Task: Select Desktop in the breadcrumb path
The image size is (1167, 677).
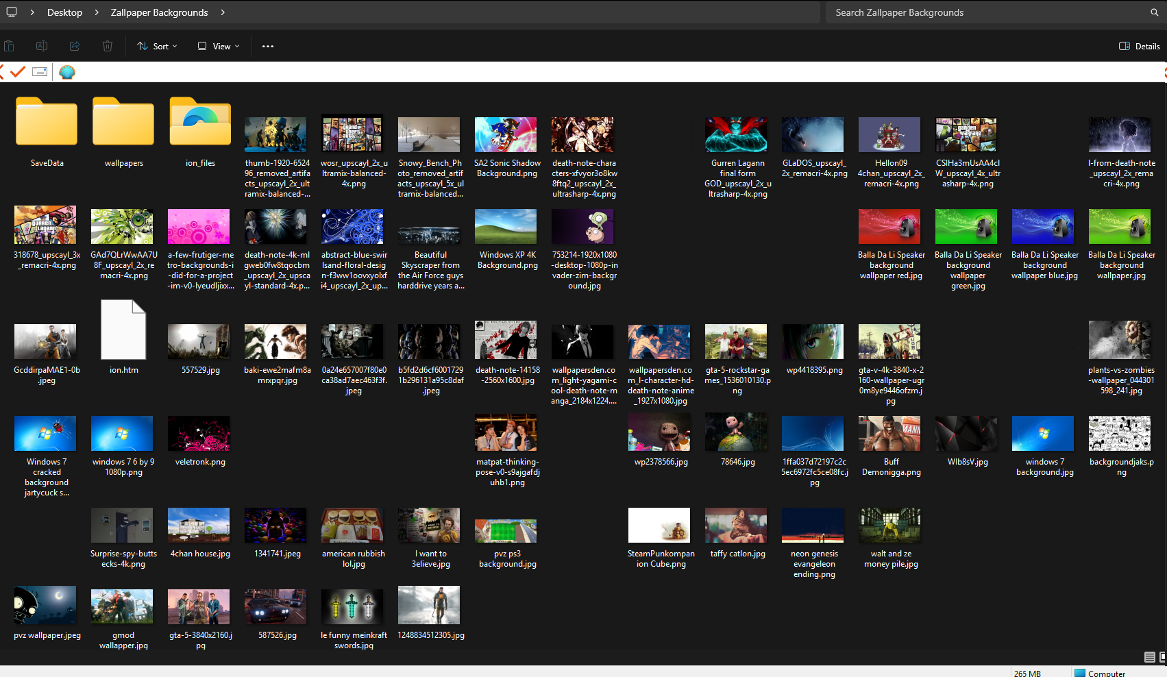Action: click(x=64, y=12)
